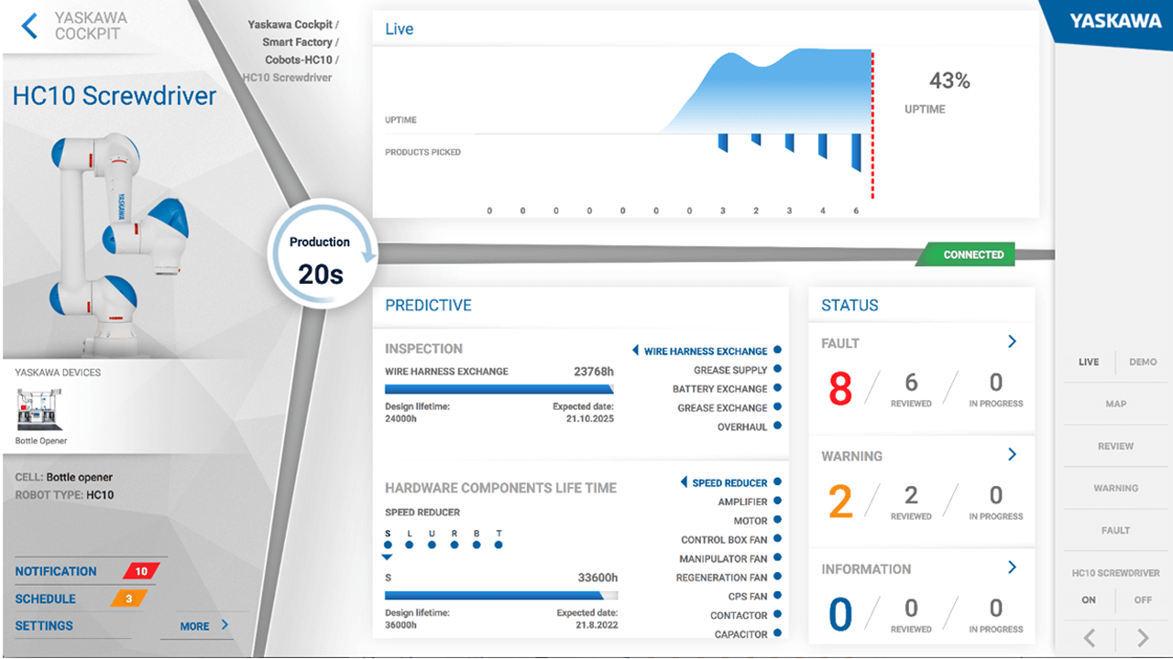Viewport: 1173px width, 659px height.
Task: Open the Bottle Opener device thumbnail
Action: pos(39,409)
